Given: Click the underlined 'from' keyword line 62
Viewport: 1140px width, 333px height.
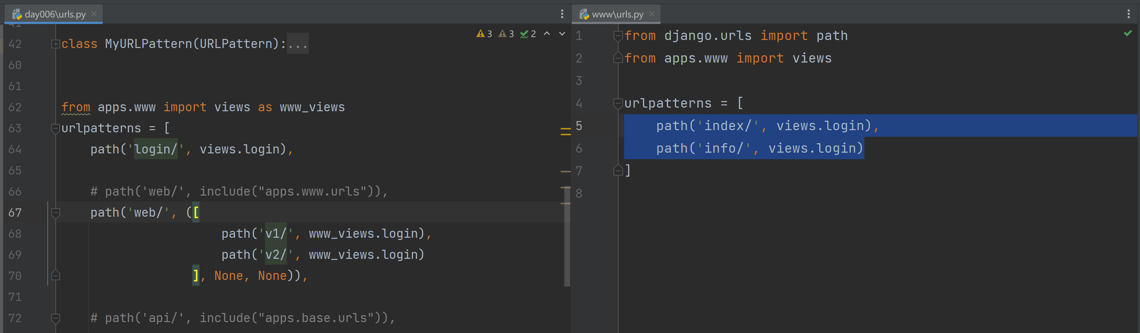Looking at the screenshot, I should (76, 107).
